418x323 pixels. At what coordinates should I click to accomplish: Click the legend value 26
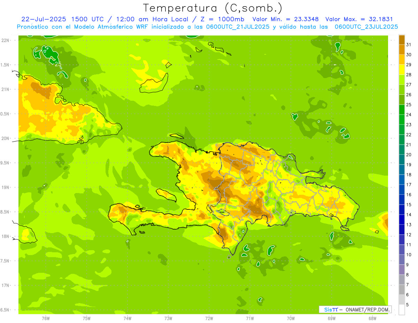point(409,95)
